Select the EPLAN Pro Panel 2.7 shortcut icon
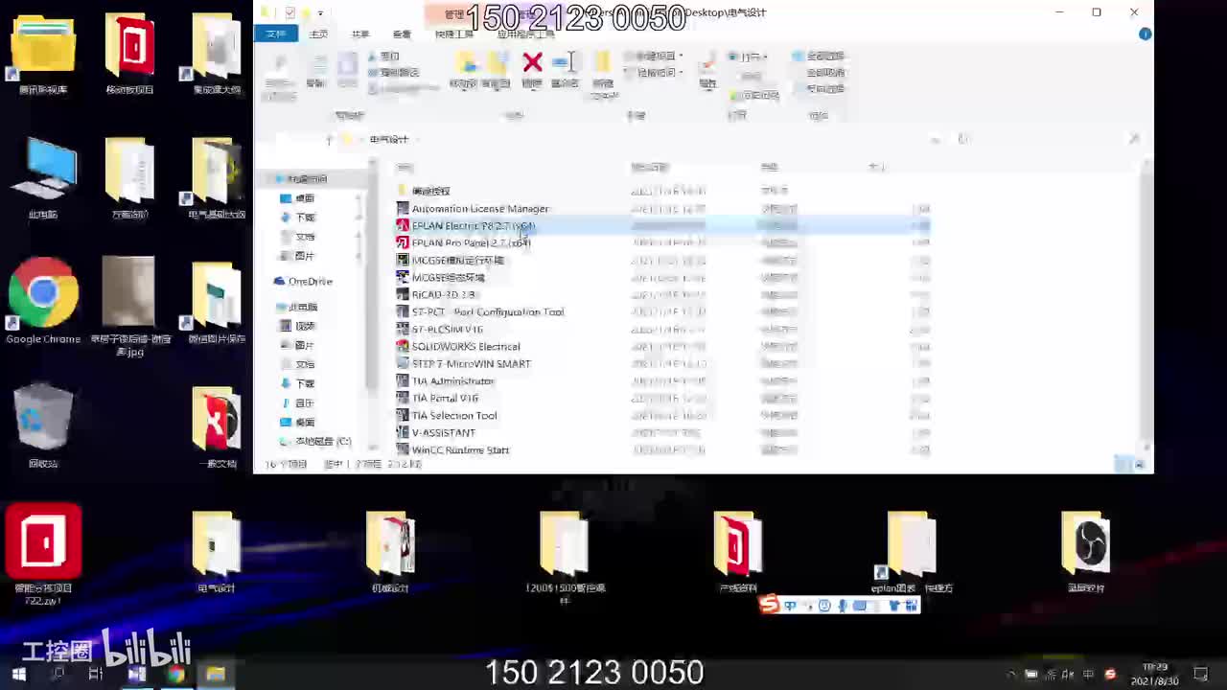This screenshot has width=1227, height=690. [403, 243]
